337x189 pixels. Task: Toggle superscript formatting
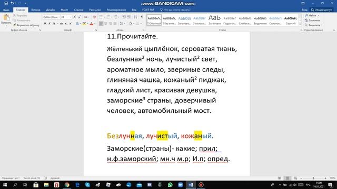(x=71, y=24)
